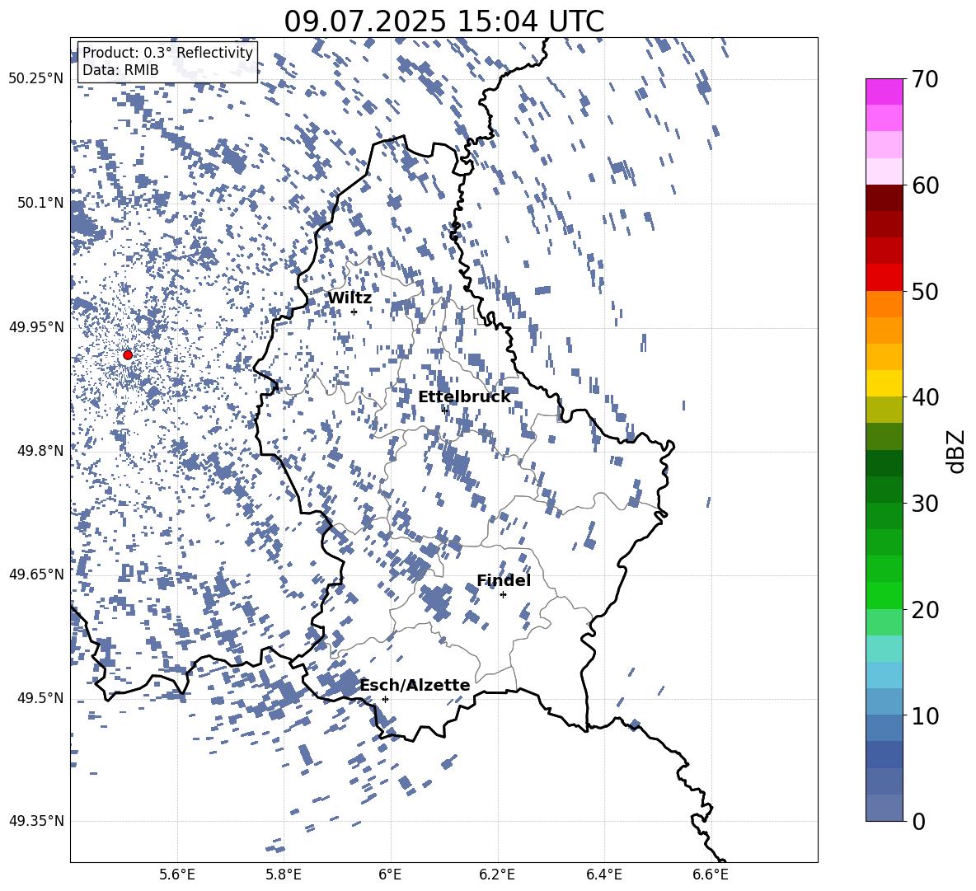Click the 30 tick on the colorbar
976x891 pixels.
(925, 503)
